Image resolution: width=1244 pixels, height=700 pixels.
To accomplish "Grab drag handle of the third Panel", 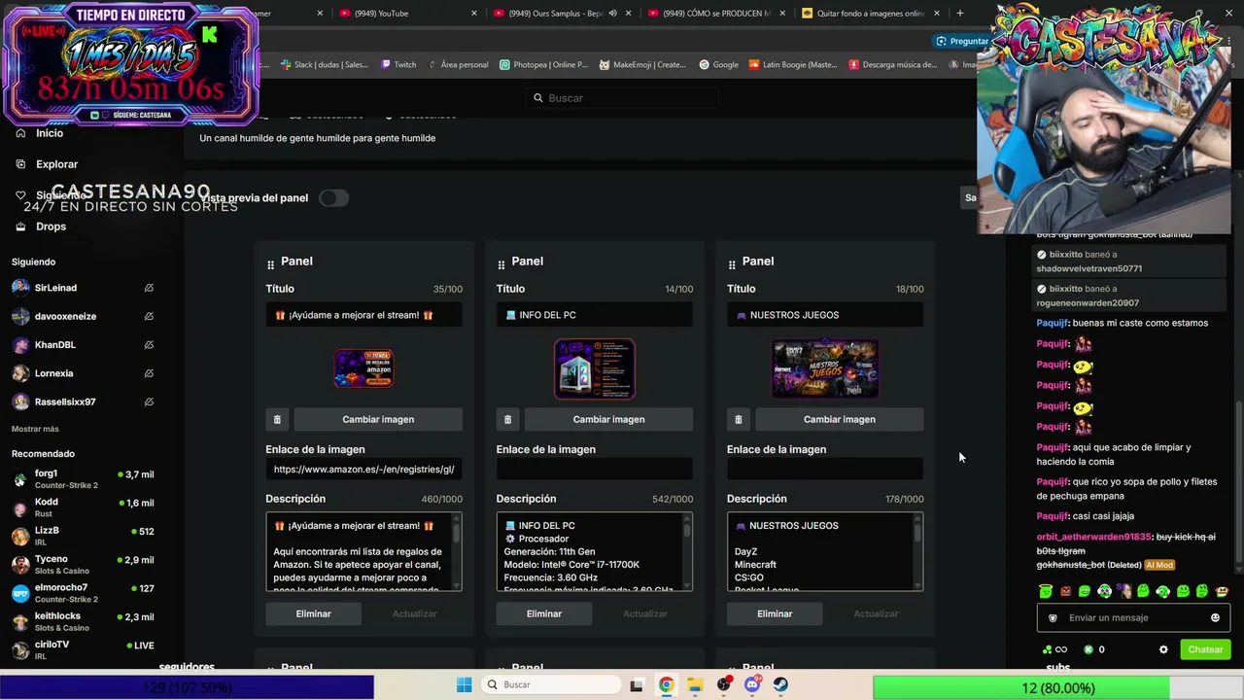I will pos(732,264).
